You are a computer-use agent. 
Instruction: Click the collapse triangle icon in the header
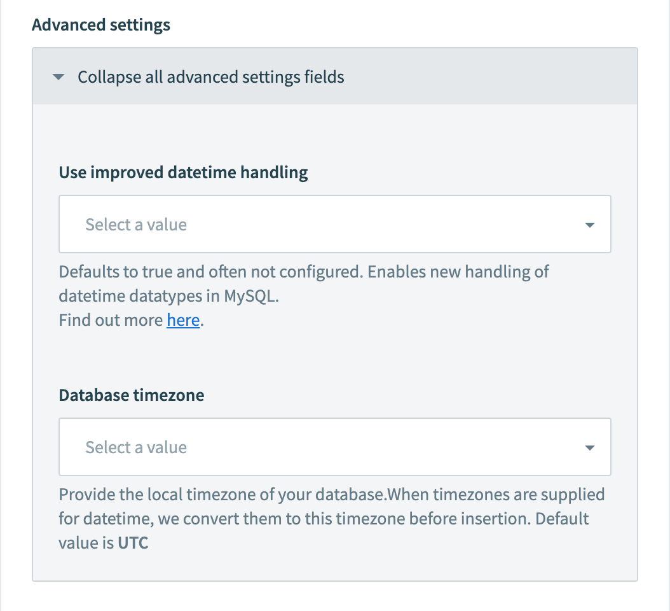click(x=59, y=77)
